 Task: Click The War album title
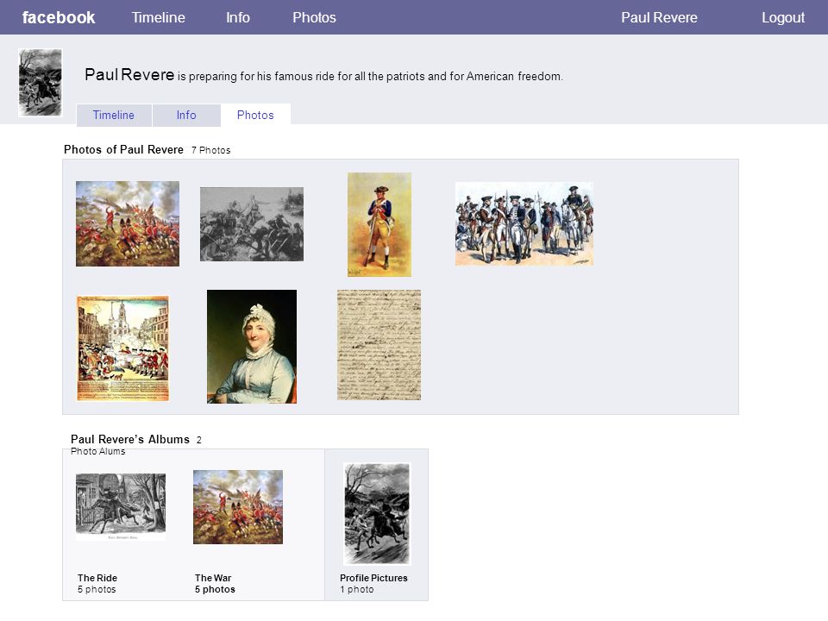[213, 578]
